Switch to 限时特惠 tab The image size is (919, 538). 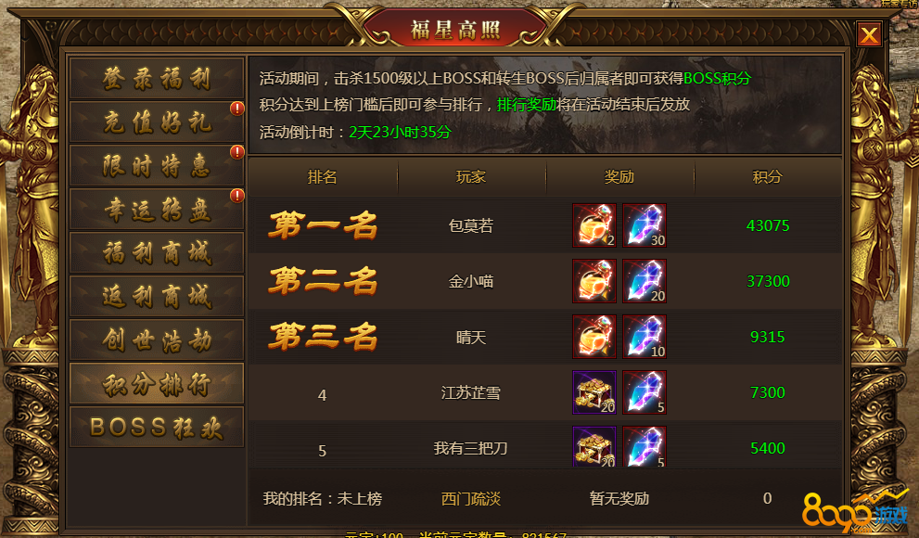[x=157, y=165]
